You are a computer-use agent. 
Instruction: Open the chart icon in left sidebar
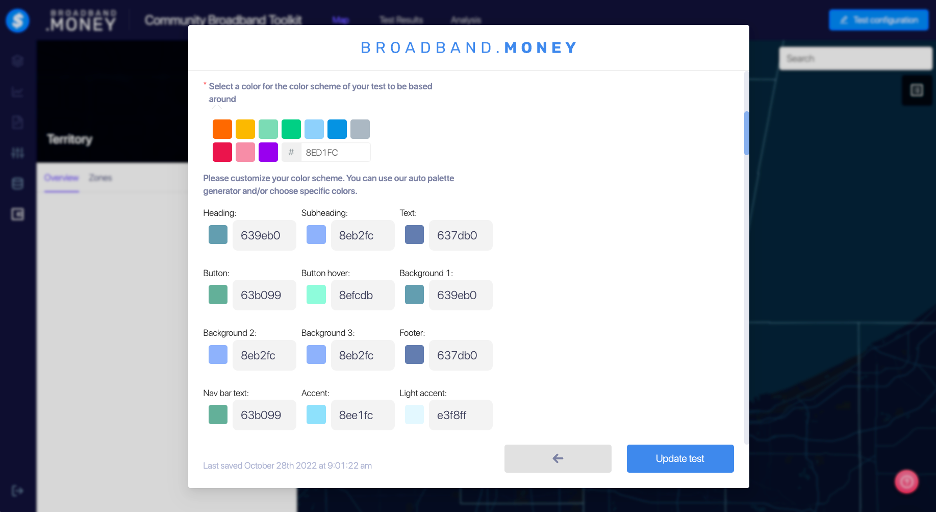pos(18,92)
